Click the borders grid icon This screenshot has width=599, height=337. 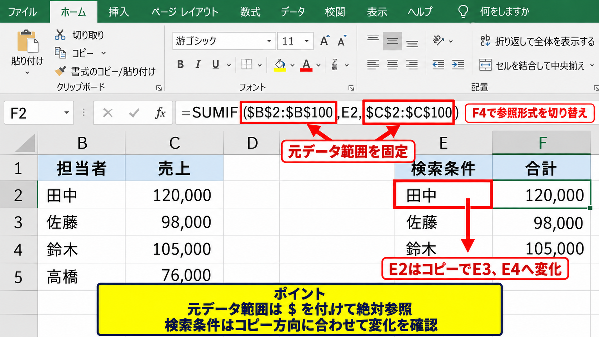click(x=246, y=64)
